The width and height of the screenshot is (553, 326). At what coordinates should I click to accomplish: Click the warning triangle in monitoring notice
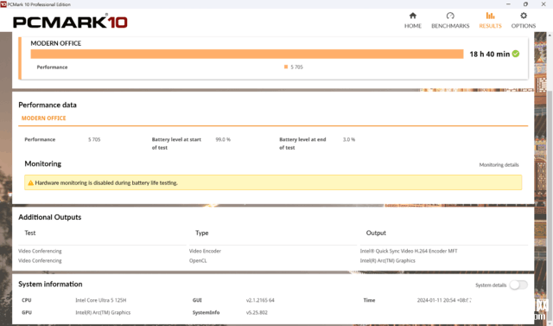point(31,182)
